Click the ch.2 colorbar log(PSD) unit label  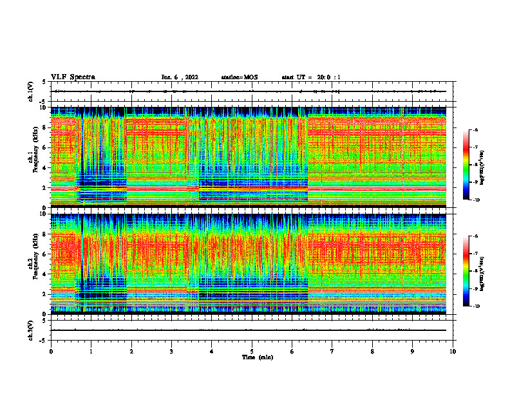click(x=482, y=273)
